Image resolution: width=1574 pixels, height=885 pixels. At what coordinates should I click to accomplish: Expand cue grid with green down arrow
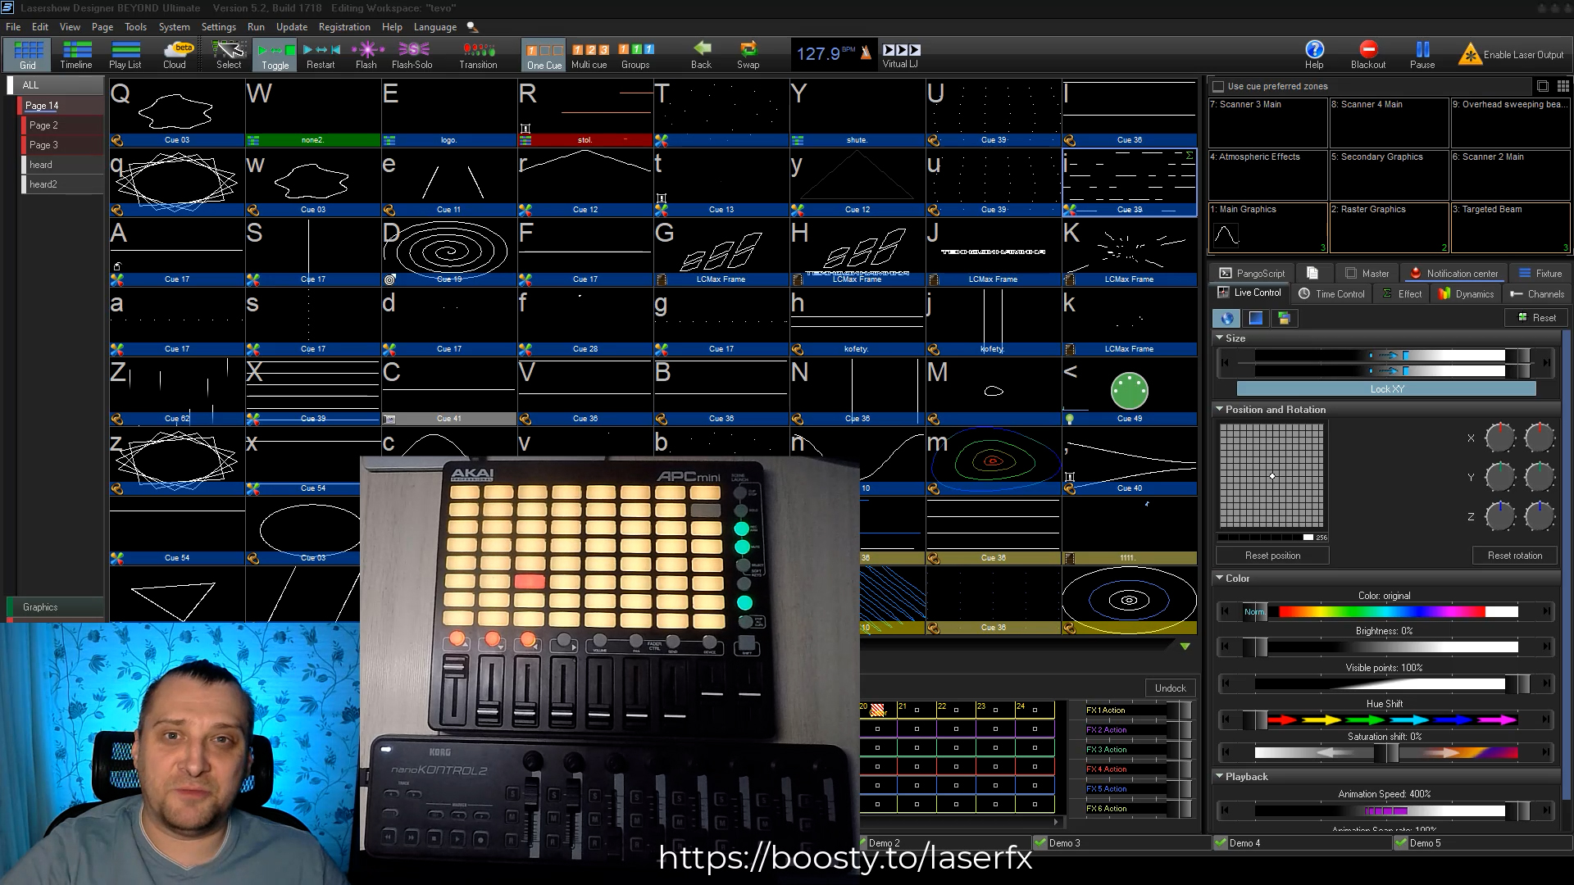pyautogui.click(x=1185, y=647)
